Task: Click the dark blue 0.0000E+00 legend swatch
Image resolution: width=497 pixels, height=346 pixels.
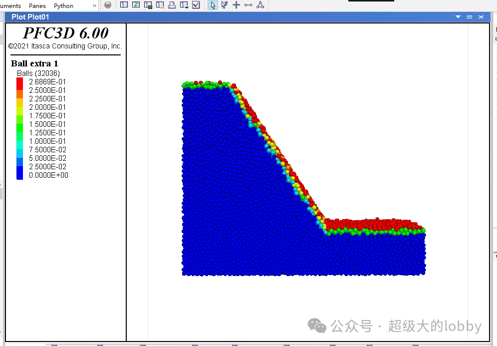Action: pyautogui.click(x=19, y=173)
